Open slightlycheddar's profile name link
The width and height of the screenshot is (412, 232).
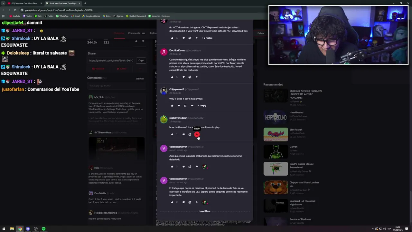pyautogui.click(x=178, y=118)
